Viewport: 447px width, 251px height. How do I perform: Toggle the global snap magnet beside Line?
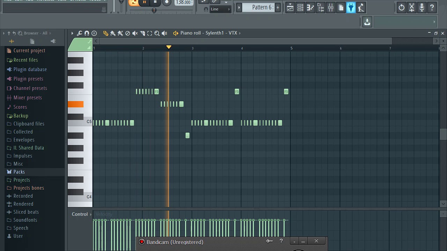[x=206, y=9]
